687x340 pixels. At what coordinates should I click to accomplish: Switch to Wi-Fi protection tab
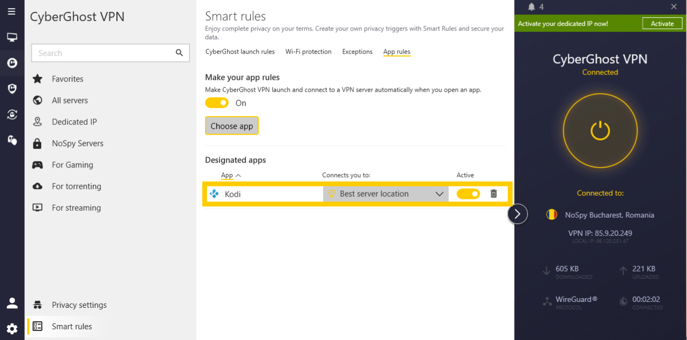(x=308, y=51)
